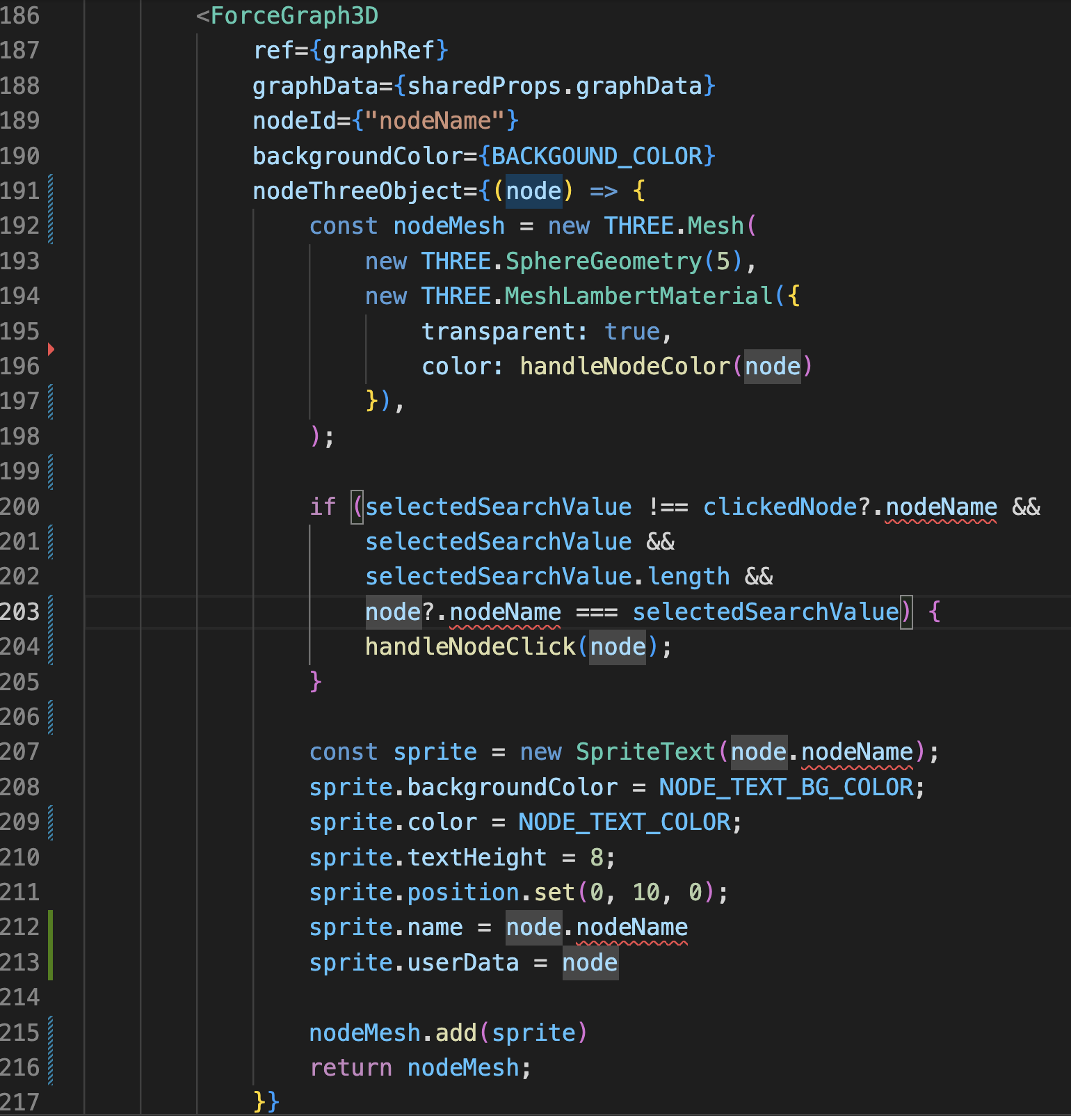Click THREE.Mesh constructor on line 192
The image size is (1071, 1116).
[674, 225]
